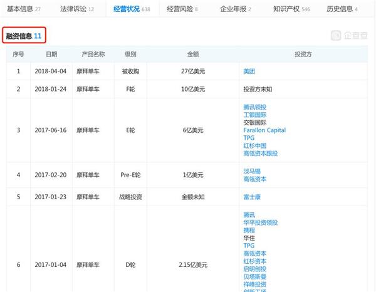Select the 2.15亿美元 amount
Screen dimensions: 376x292
pyautogui.click(x=193, y=264)
